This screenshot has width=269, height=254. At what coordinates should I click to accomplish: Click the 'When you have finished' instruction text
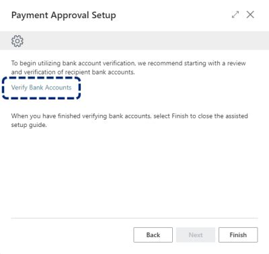pos(130,120)
